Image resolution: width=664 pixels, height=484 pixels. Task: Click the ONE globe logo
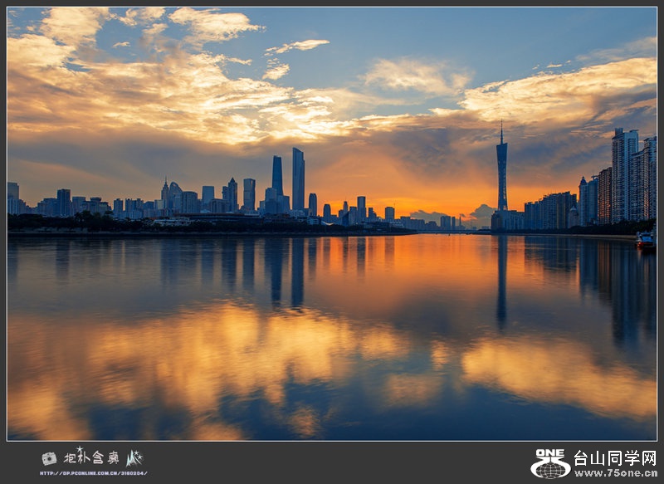[x=550, y=464]
